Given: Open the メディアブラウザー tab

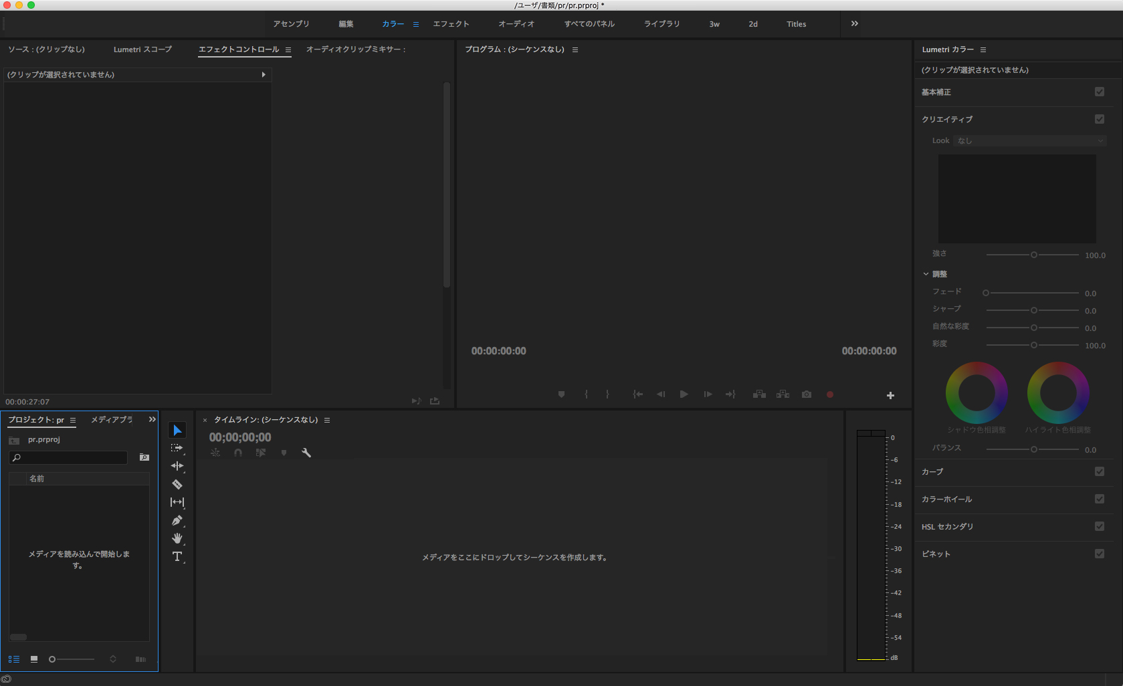Looking at the screenshot, I should (112, 420).
